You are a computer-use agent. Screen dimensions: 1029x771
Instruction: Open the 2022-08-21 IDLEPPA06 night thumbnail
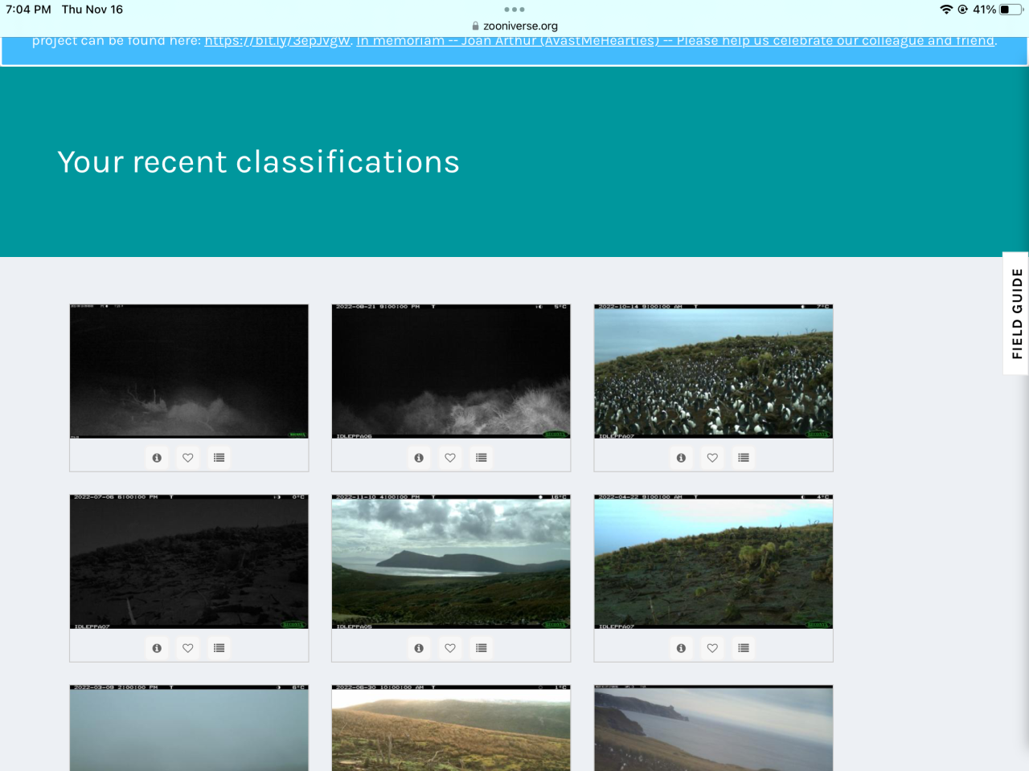coord(451,371)
